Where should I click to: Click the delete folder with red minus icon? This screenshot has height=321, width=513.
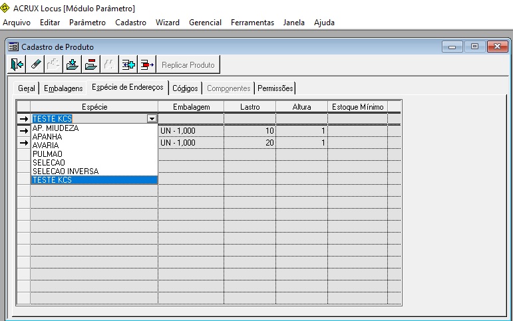click(90, 64)
